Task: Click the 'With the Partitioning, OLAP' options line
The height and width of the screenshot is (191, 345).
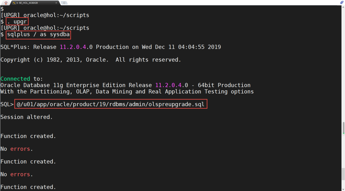Action: click(127, 92)
